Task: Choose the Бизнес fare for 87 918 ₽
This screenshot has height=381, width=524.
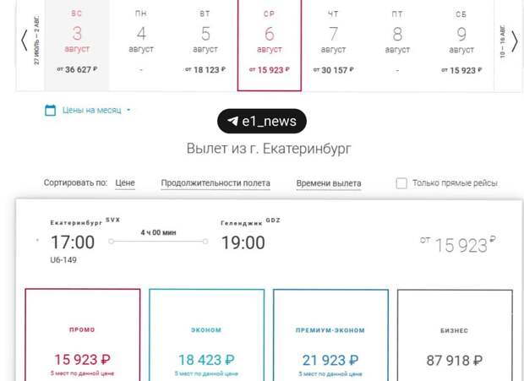Action: pos(455,335)
